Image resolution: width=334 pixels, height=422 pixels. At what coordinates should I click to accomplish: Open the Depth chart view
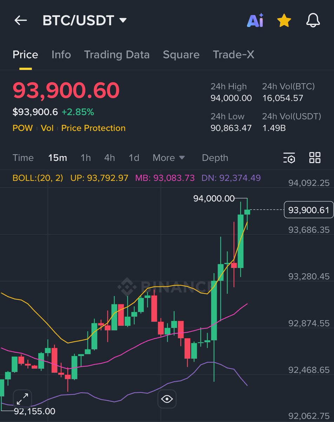215,158
